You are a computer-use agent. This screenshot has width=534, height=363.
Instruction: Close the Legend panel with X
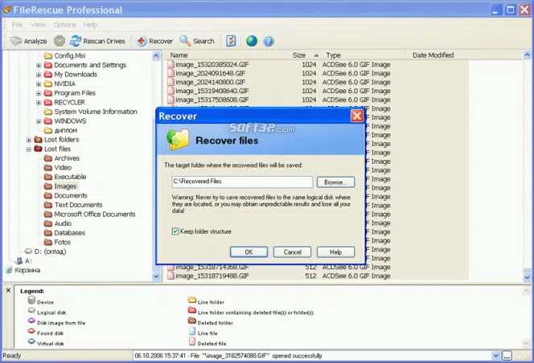point(8,290)
